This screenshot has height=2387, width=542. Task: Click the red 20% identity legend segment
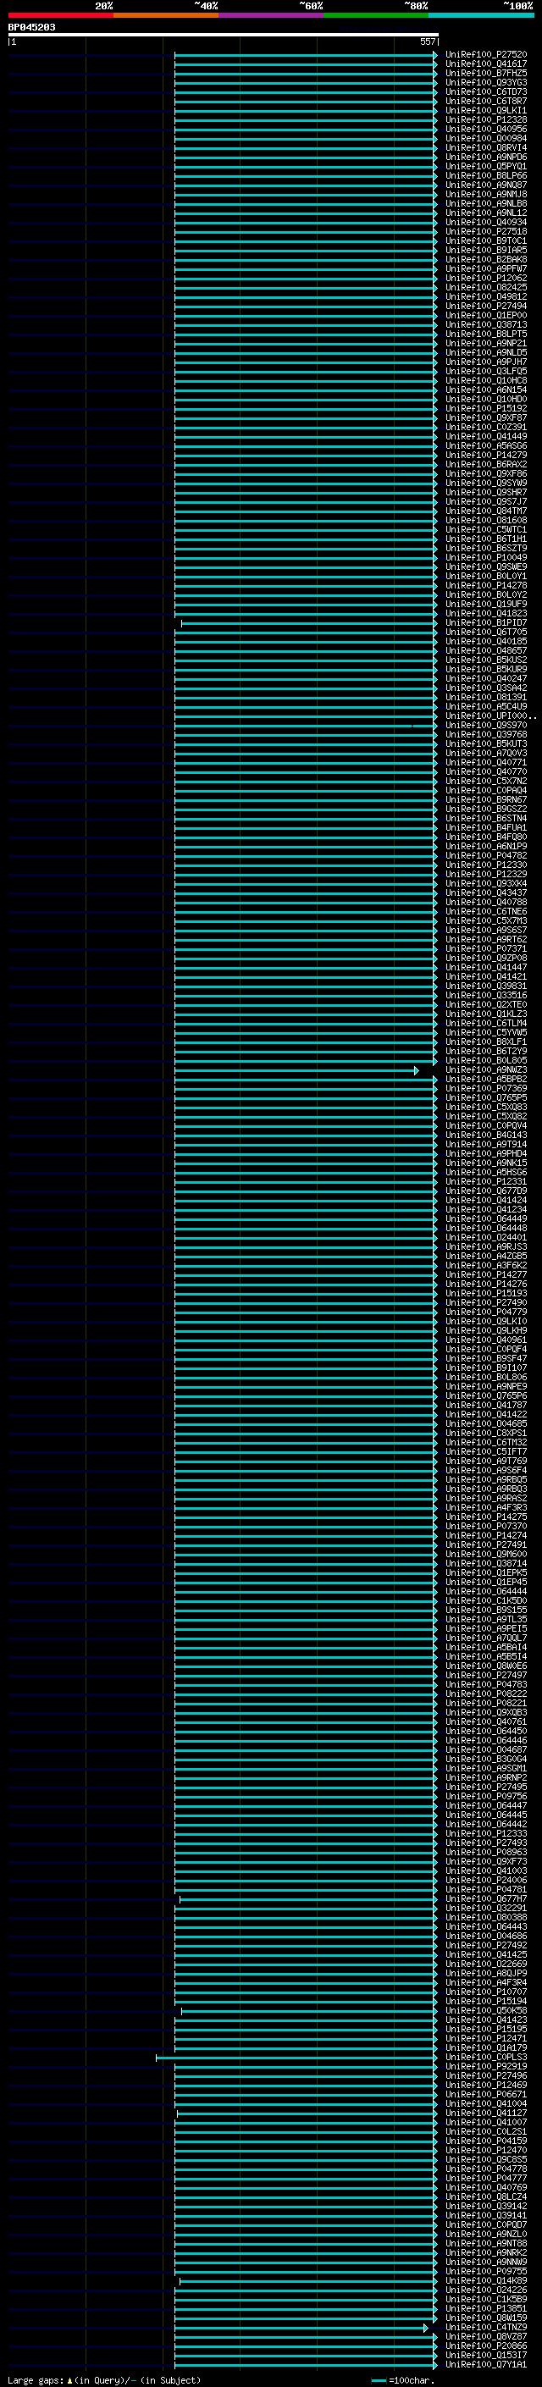click(60, 15)
